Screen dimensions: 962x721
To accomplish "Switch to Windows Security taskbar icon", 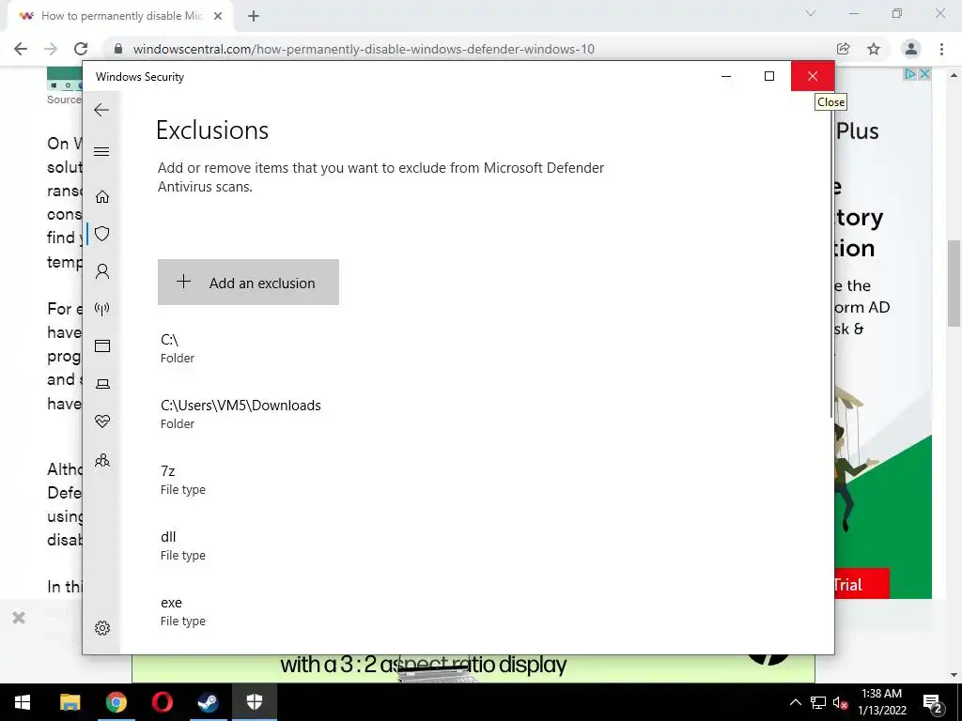I will coord(254,702).
